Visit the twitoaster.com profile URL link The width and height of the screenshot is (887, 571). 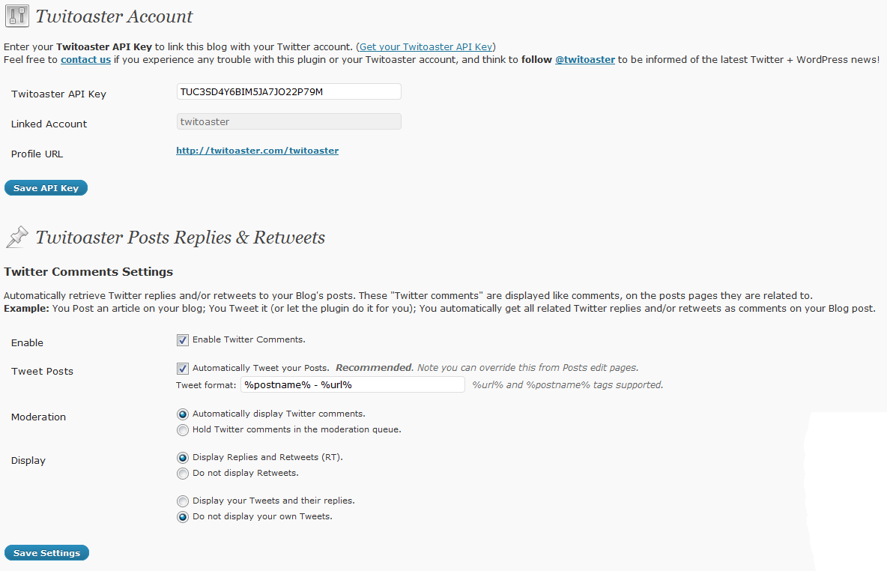pos(257,151)
